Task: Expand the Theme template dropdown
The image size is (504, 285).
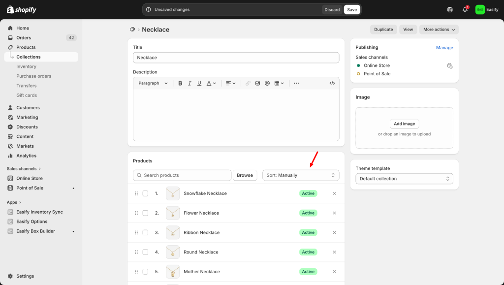Action: click(x=404, y=179)
